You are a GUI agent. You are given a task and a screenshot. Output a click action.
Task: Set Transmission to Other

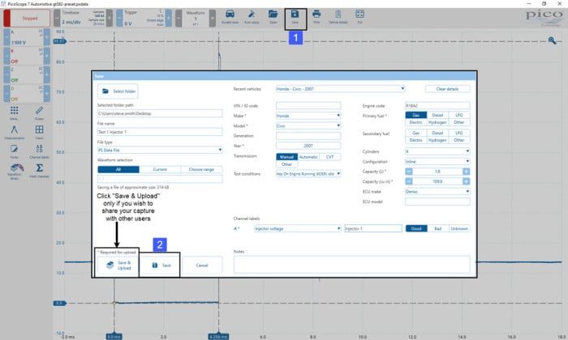[287, 164]
